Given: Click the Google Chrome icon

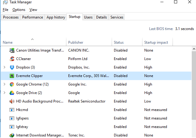Looking at the screenshot, I should [12, 84].
